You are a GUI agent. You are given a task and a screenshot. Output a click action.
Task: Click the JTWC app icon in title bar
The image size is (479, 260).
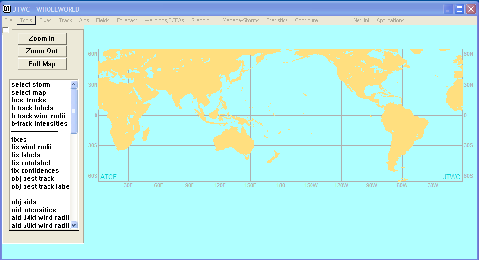7,9
